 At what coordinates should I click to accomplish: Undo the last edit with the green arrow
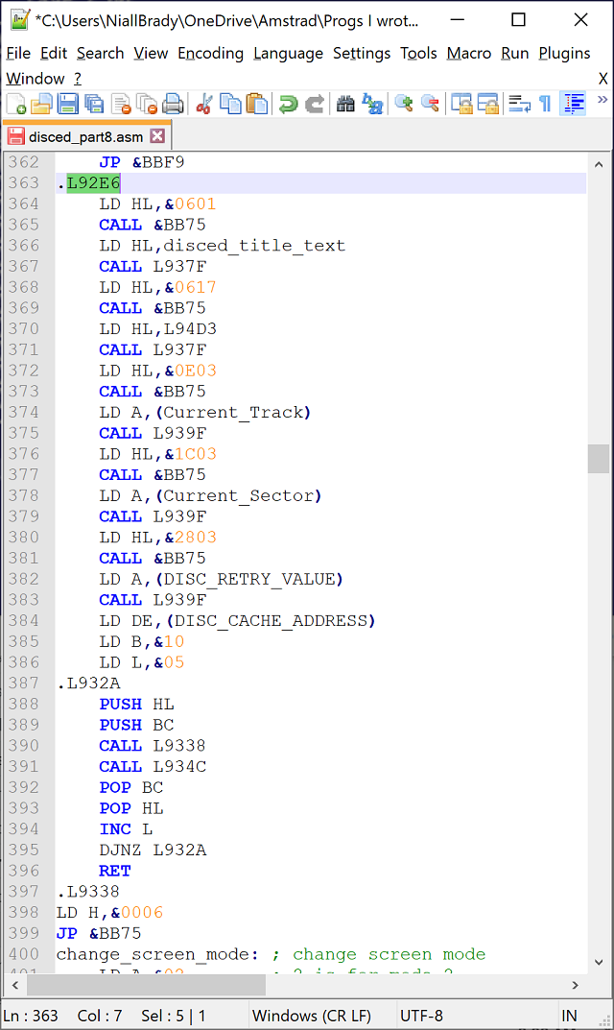pos(288,104)
